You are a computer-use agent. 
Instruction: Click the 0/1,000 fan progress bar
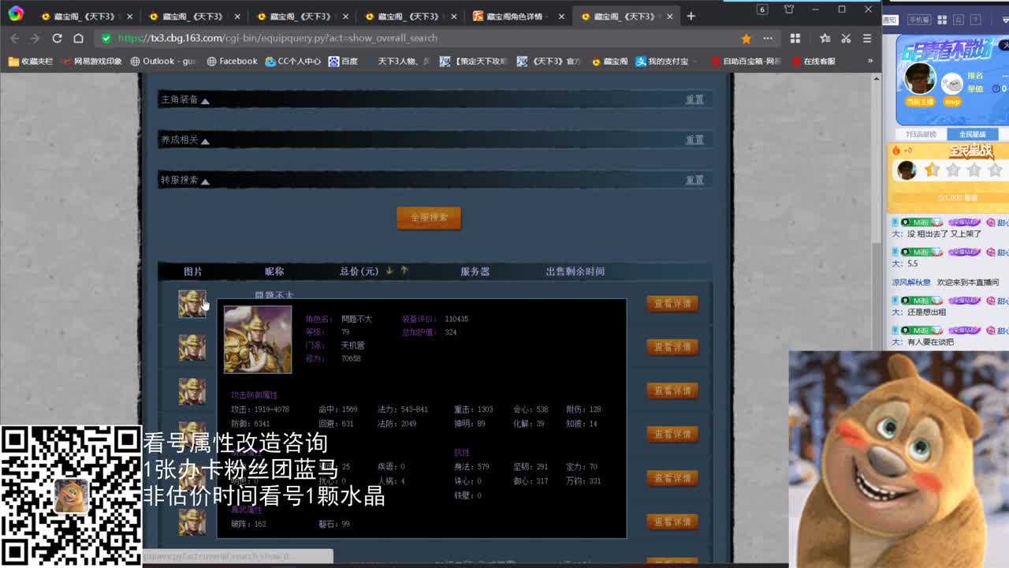[956, 199]
